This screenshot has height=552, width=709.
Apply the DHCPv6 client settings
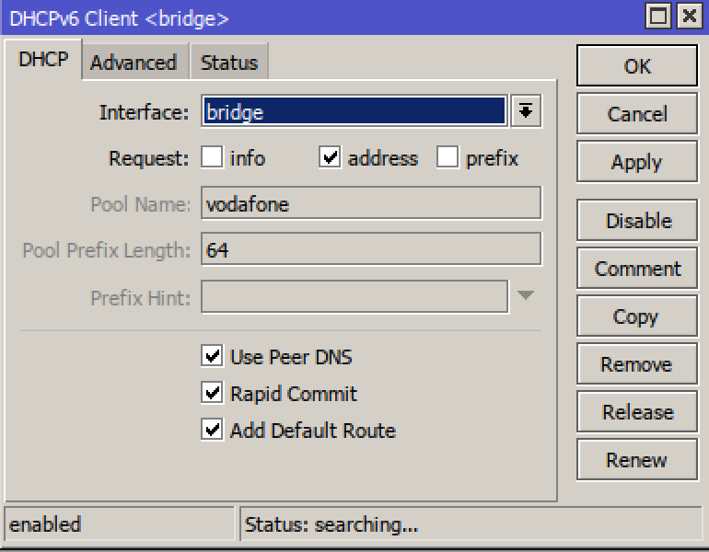[x=637, y=162]
